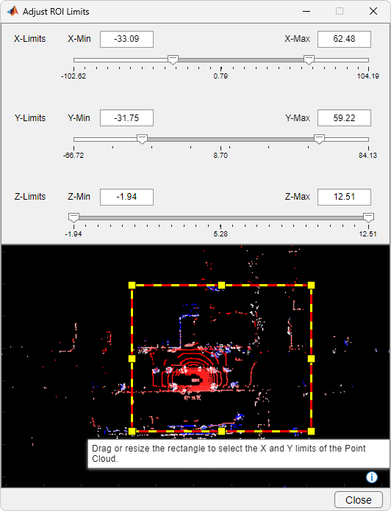Click the Y-Limits lower slider thumb

[x=142, y=139]
